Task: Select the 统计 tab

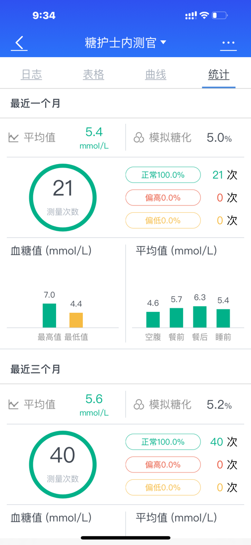Action: (219, 75)
